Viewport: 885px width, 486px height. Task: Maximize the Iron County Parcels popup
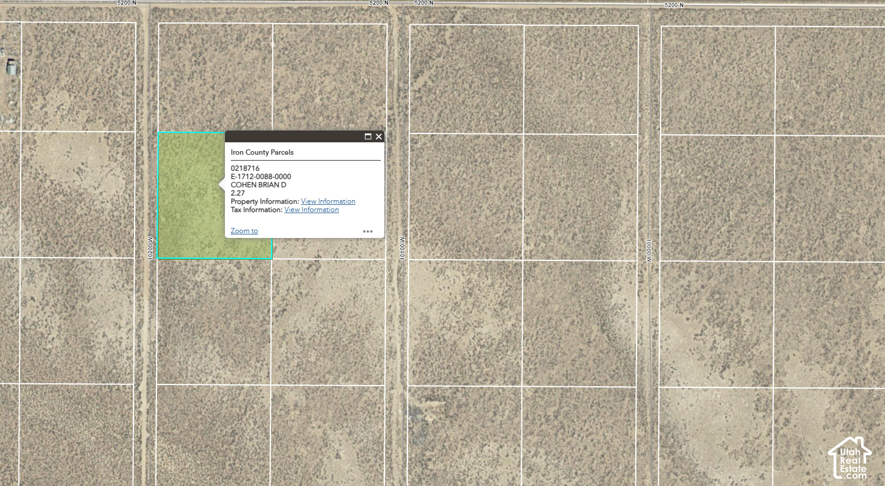coord(368,136)
